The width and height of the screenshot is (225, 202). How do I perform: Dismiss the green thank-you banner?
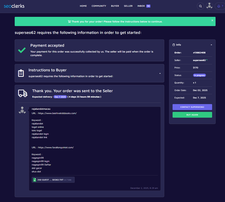pyautogui.click(x=212, y=20)
